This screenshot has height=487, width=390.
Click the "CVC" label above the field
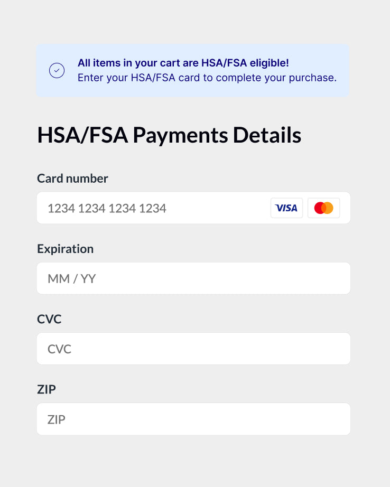49,319
